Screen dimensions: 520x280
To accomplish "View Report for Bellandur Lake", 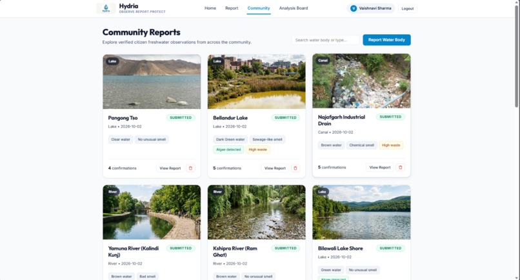I will pos(275,168).
